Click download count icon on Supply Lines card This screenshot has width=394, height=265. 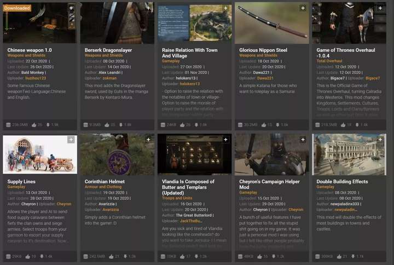pyautogui.click(x=42, y=256)
